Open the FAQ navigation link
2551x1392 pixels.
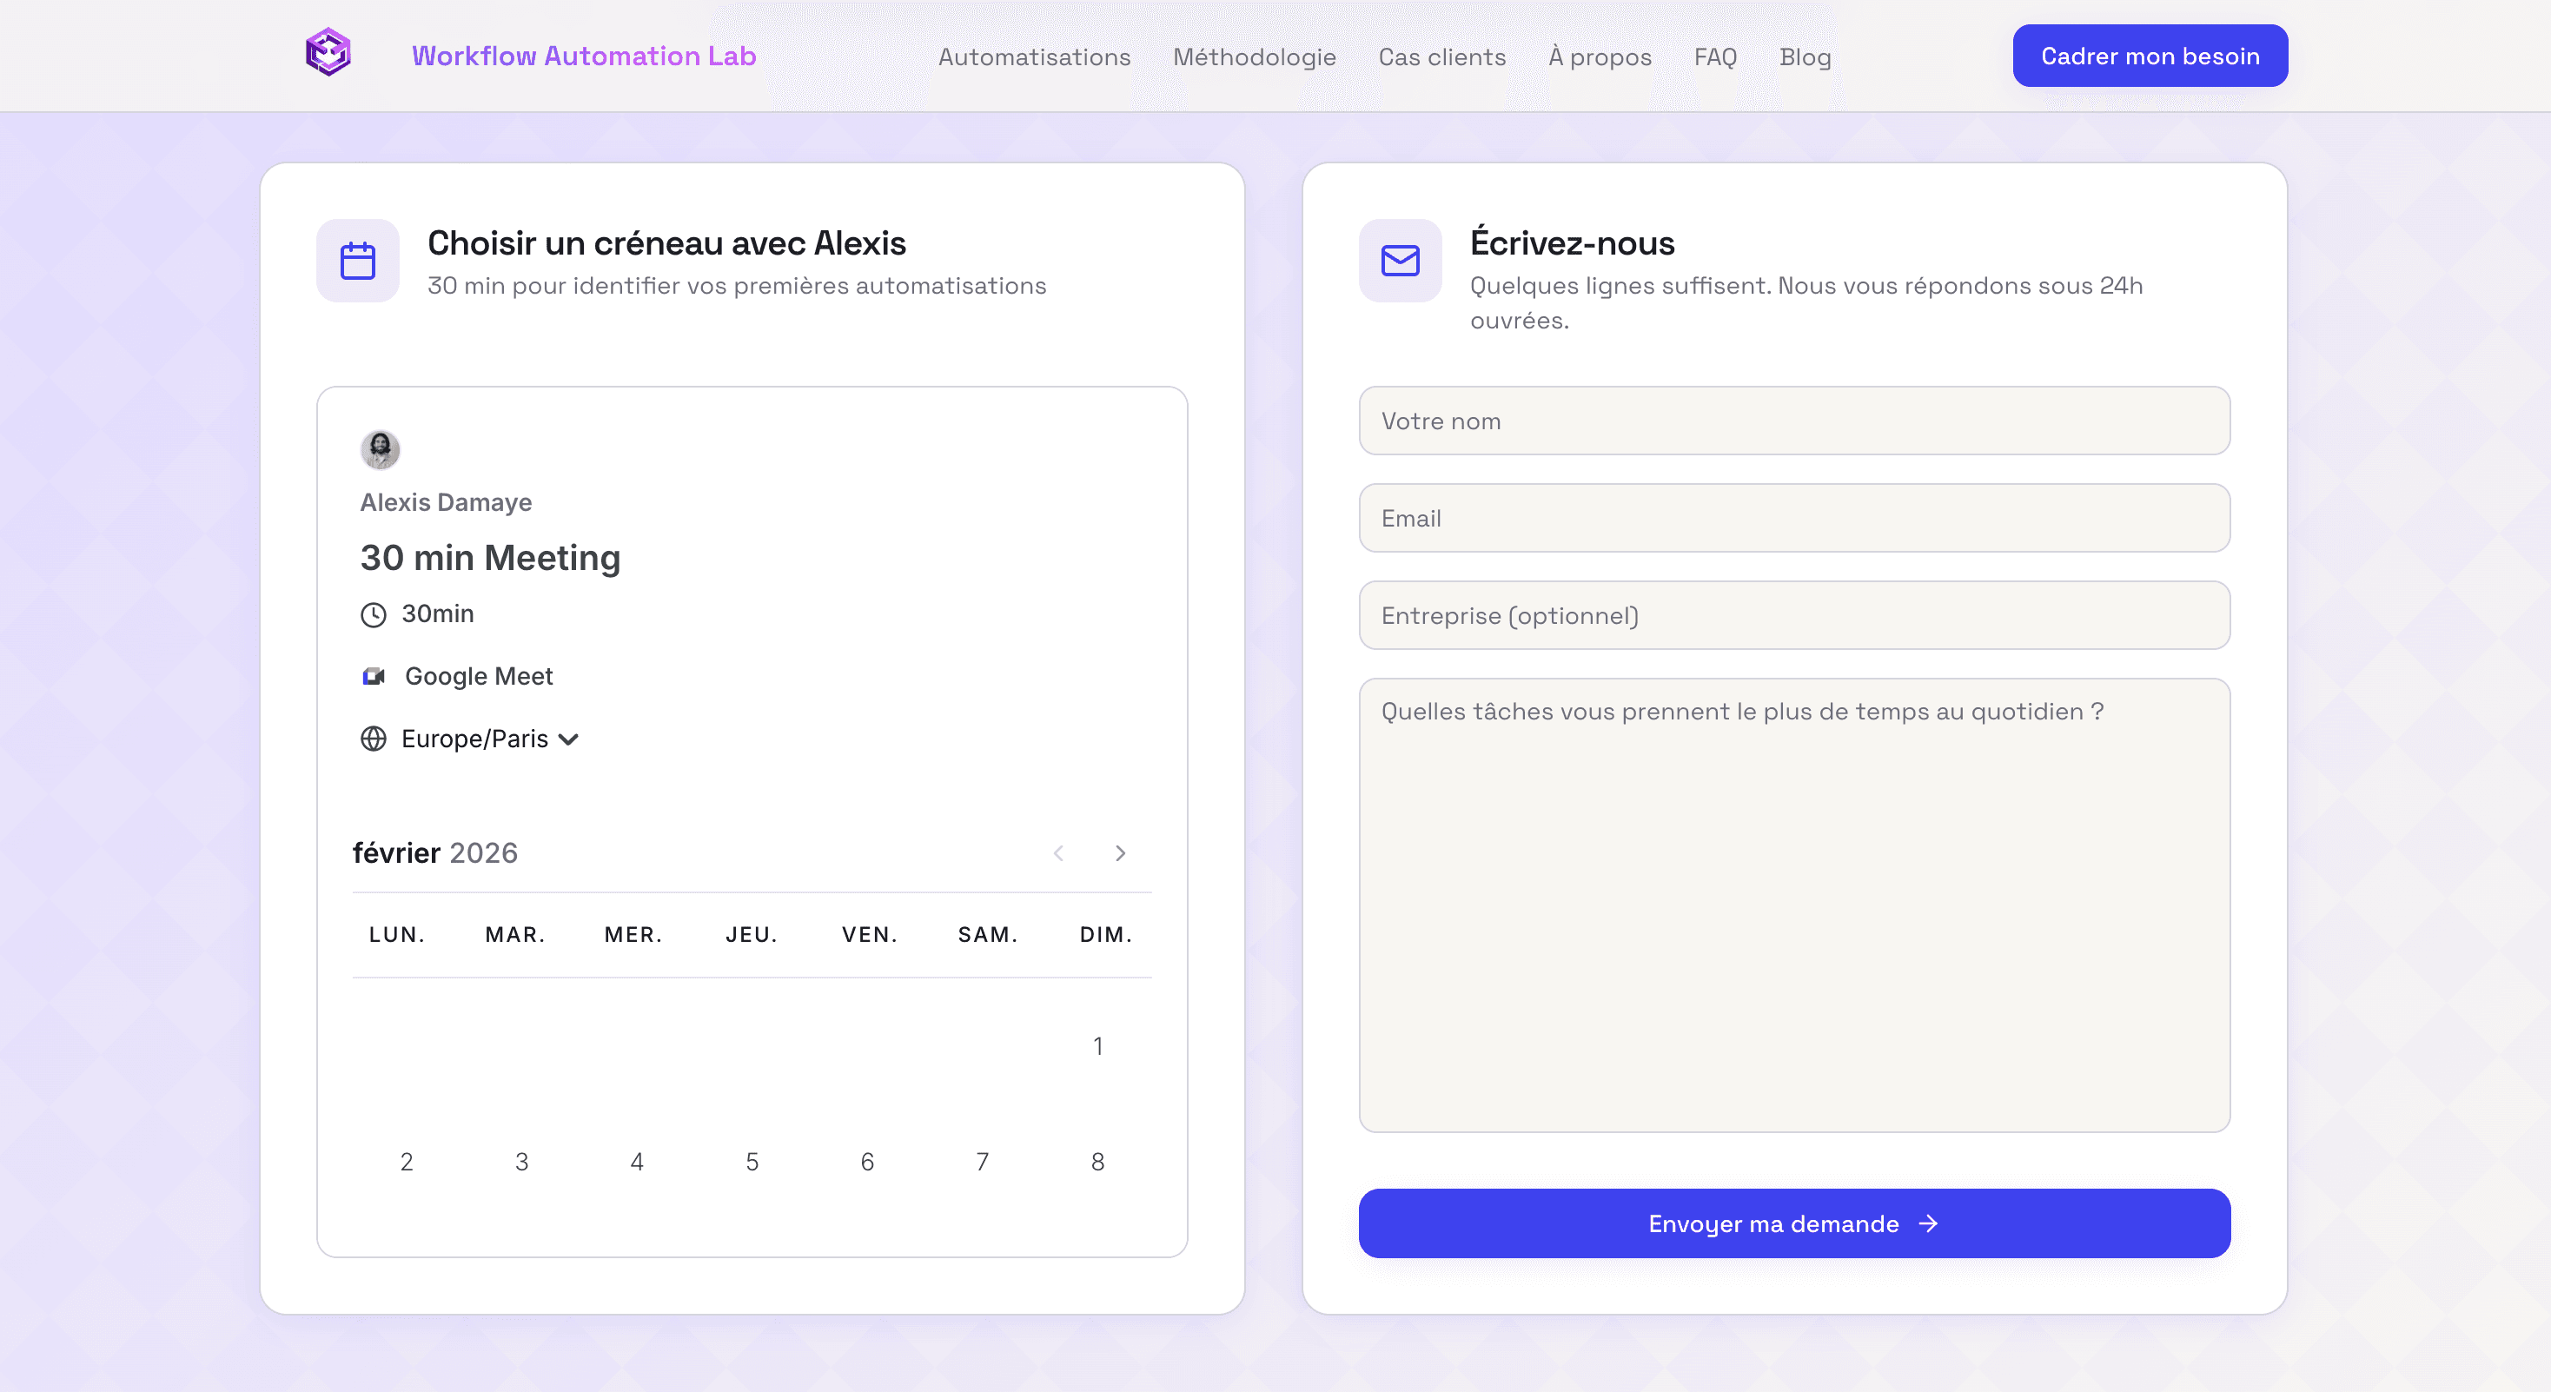[1714, 56]
